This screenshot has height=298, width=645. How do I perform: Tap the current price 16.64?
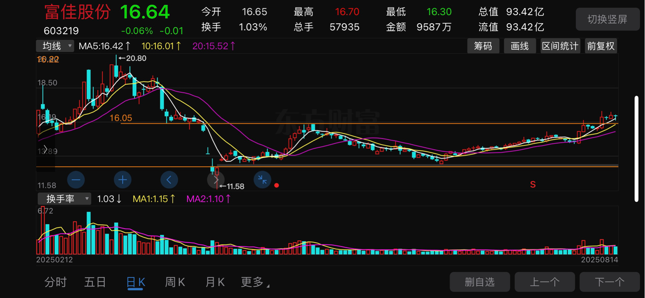145,12
